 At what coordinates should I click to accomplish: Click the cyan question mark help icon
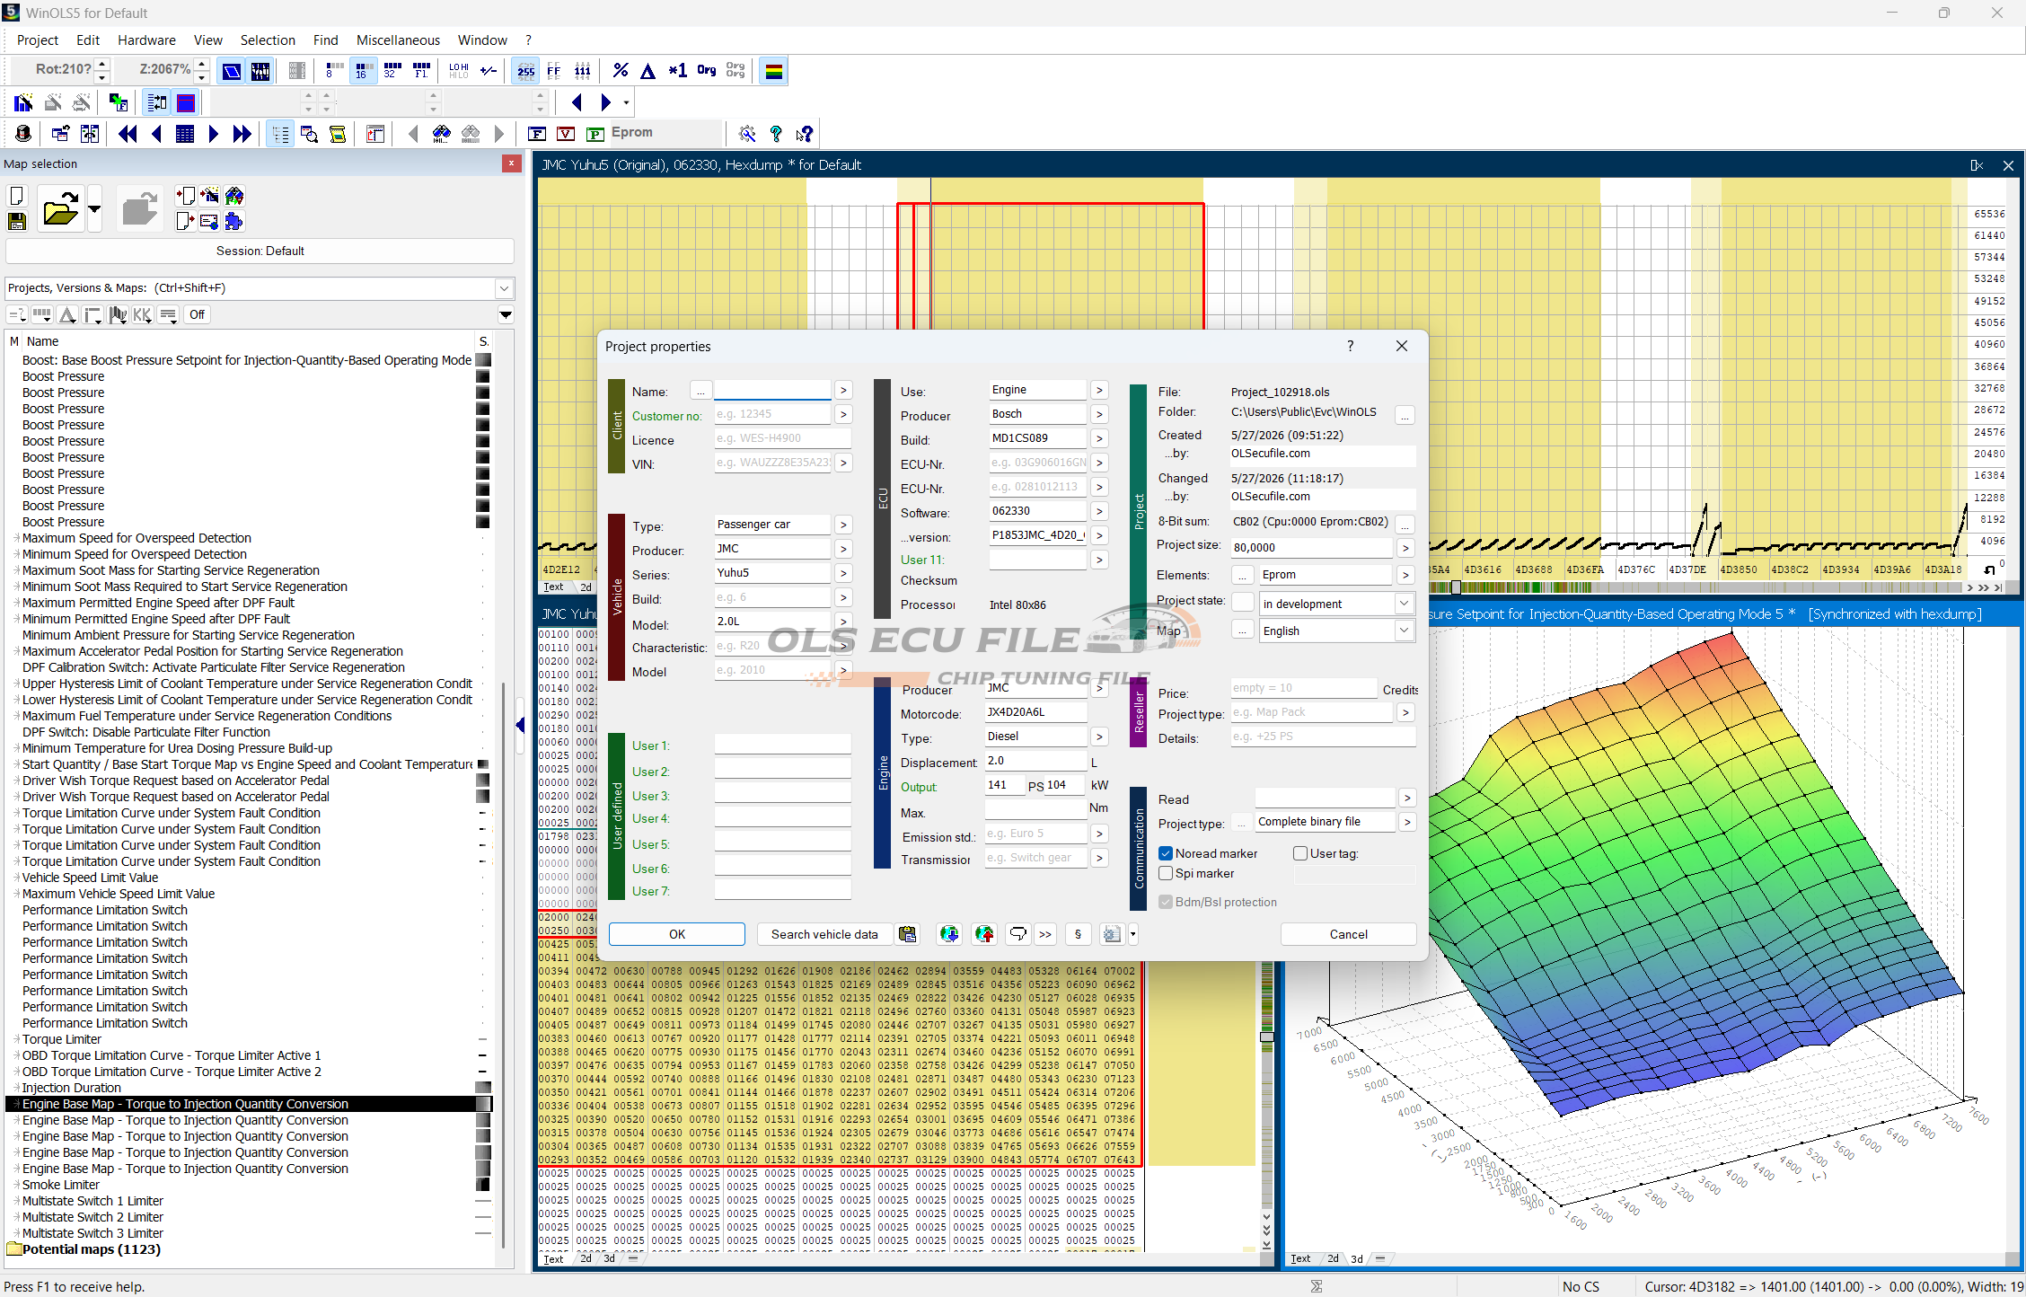click(776, 134)
